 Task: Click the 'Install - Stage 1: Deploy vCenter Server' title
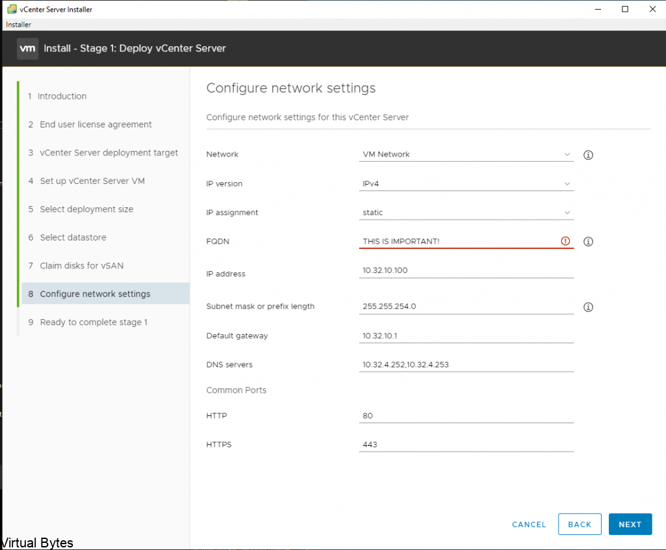coord(135,48)
